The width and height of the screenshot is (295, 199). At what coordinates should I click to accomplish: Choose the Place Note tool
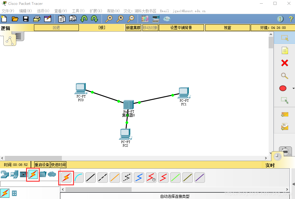285,50
